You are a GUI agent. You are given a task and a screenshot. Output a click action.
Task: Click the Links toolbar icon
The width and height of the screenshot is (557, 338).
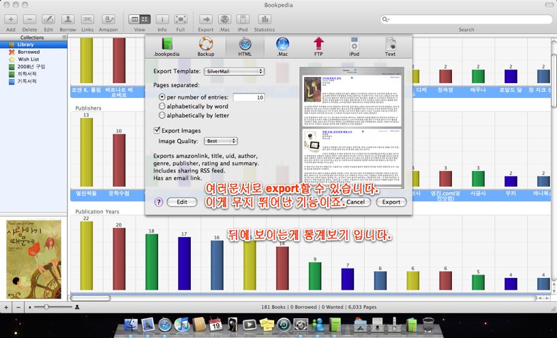pyautogui.click(x=87, y=19)
